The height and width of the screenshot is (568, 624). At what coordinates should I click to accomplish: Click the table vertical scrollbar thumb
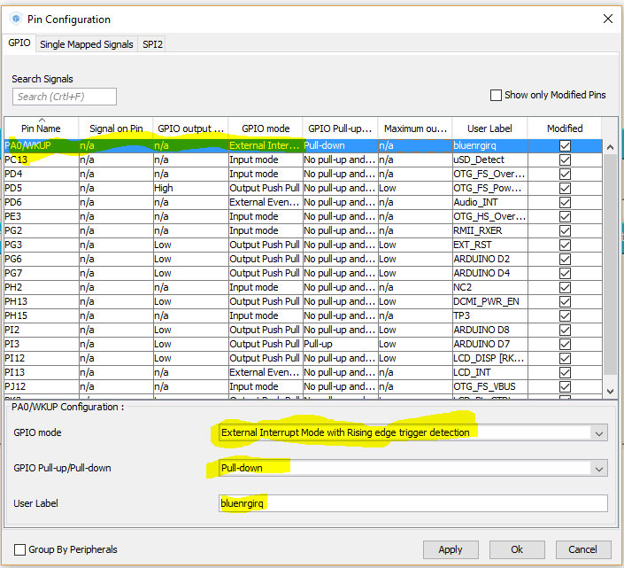coord(610,264)
